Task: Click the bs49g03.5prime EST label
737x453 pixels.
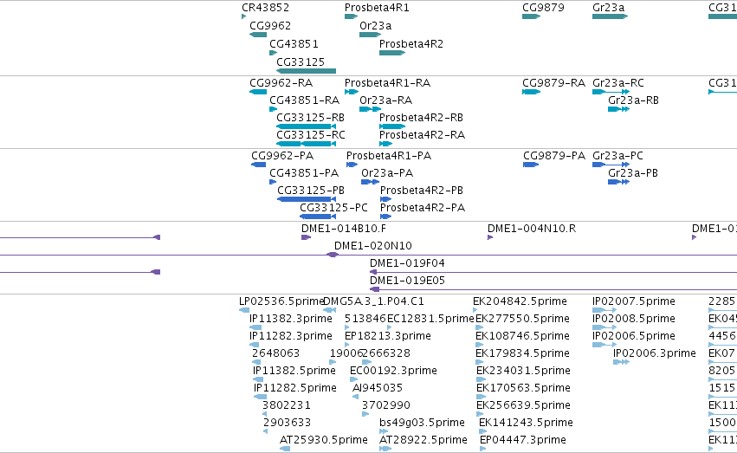Action: coord(422,423)
